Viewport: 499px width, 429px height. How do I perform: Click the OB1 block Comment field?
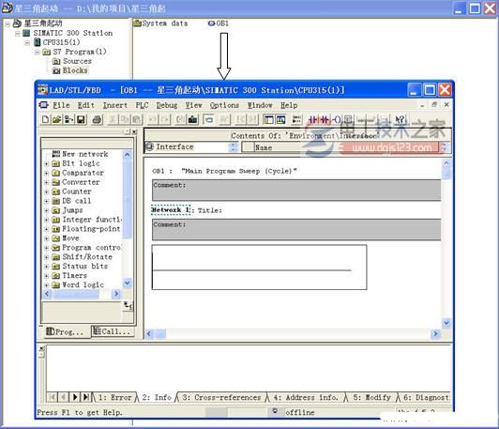(x=296, y=191)
